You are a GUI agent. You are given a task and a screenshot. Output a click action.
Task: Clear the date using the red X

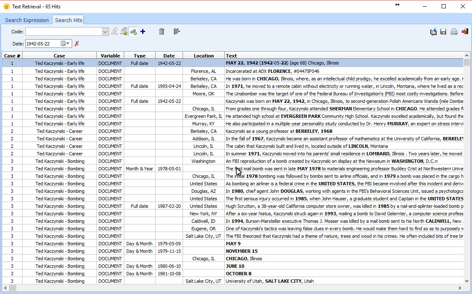click(x=77, y=44)
